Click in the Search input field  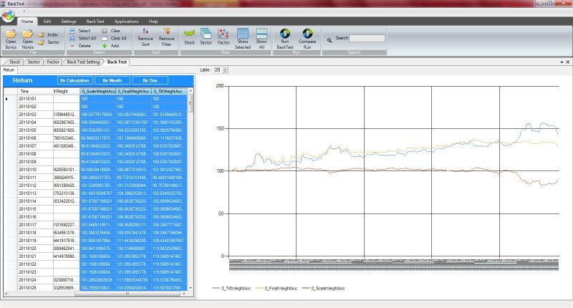click(367, 38)
